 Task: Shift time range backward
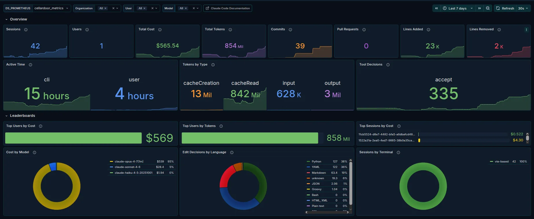pos(437,8)
